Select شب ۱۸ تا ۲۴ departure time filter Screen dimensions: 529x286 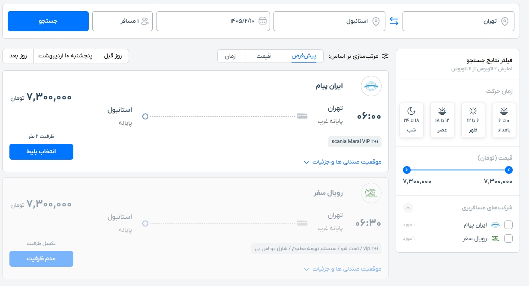[x=412, y=120]
